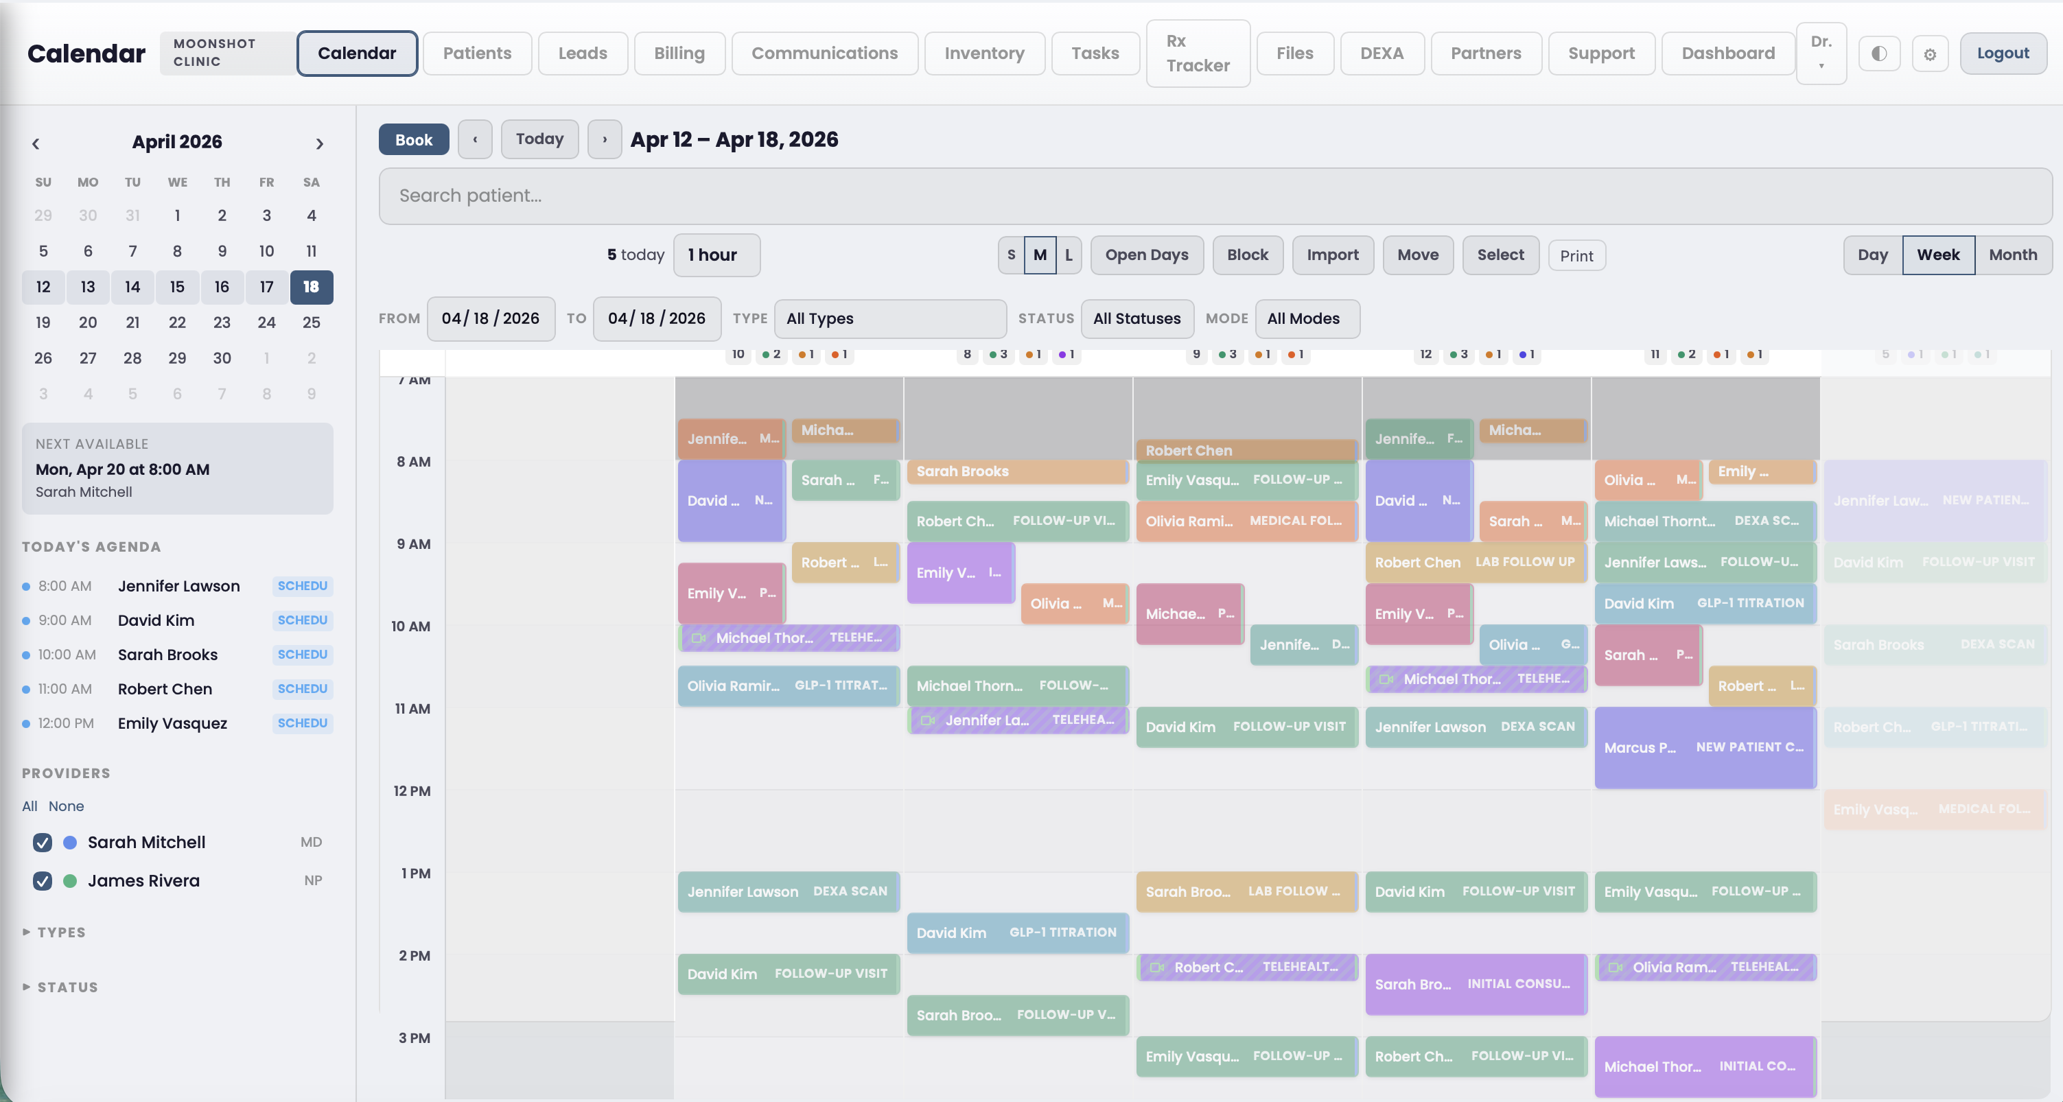Open the All Statuses filter dropdown
The height and width of the screenshot is (1102, 2063).
coord(1137,319)
